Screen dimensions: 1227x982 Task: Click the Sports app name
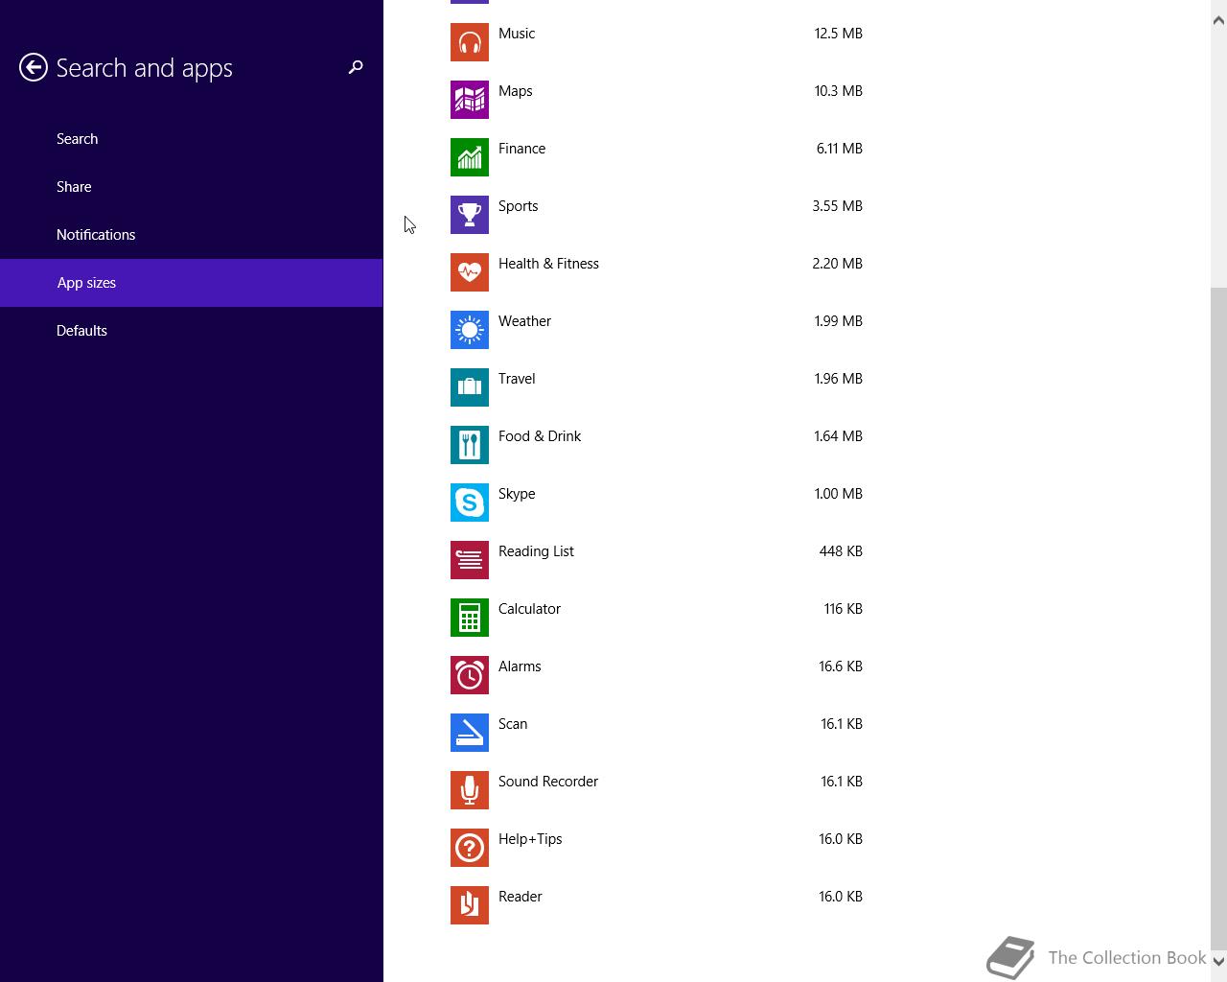[518, 206]
